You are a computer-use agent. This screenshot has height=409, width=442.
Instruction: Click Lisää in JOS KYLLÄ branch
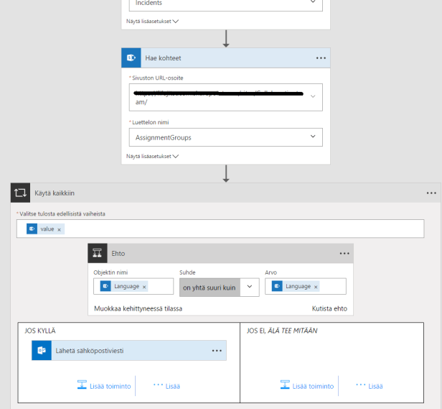click(166, 386)
